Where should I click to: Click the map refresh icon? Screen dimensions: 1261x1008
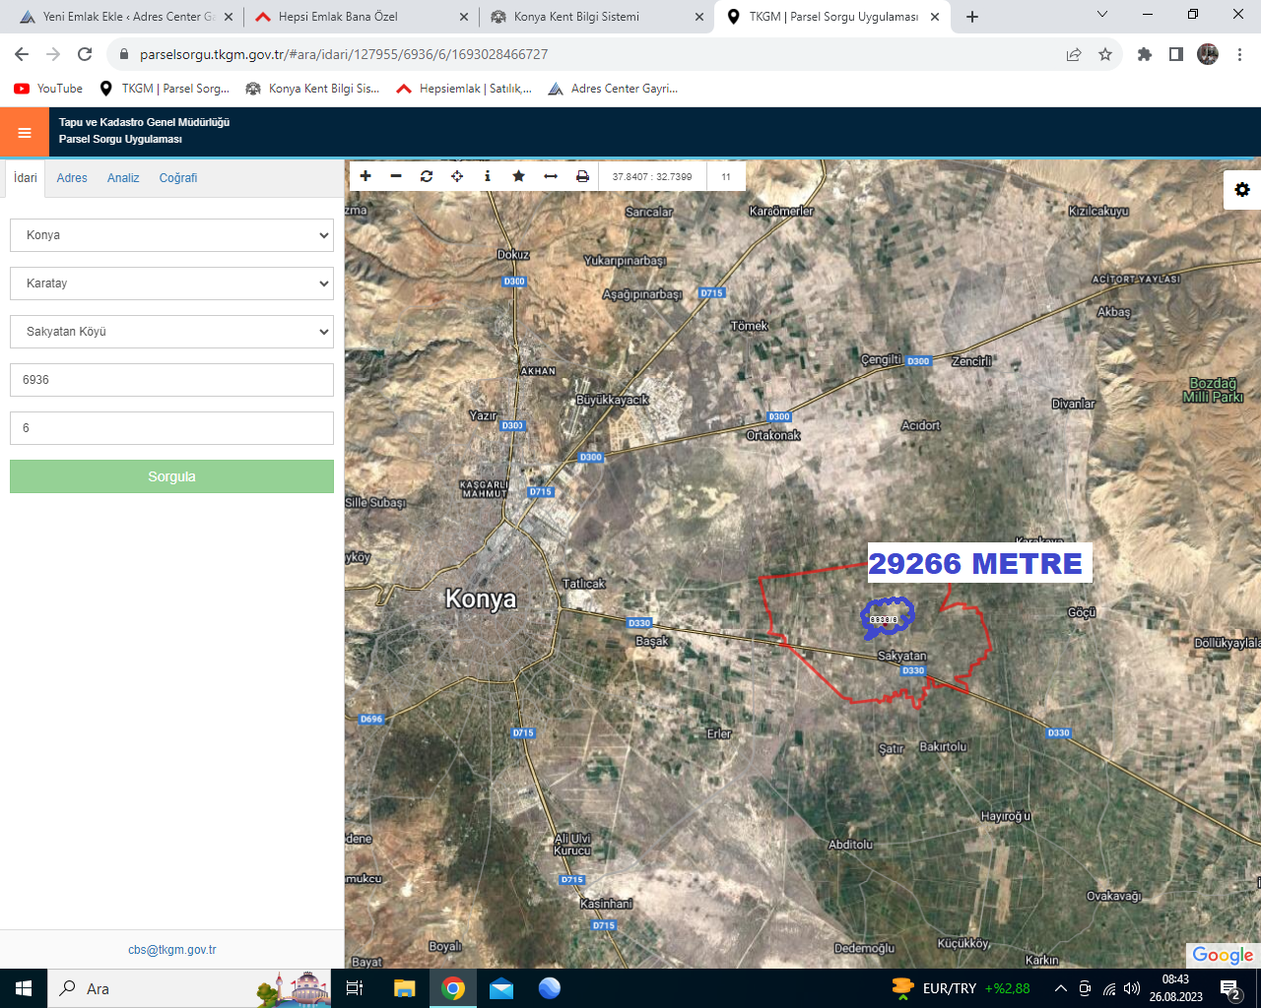pos(427,176)
